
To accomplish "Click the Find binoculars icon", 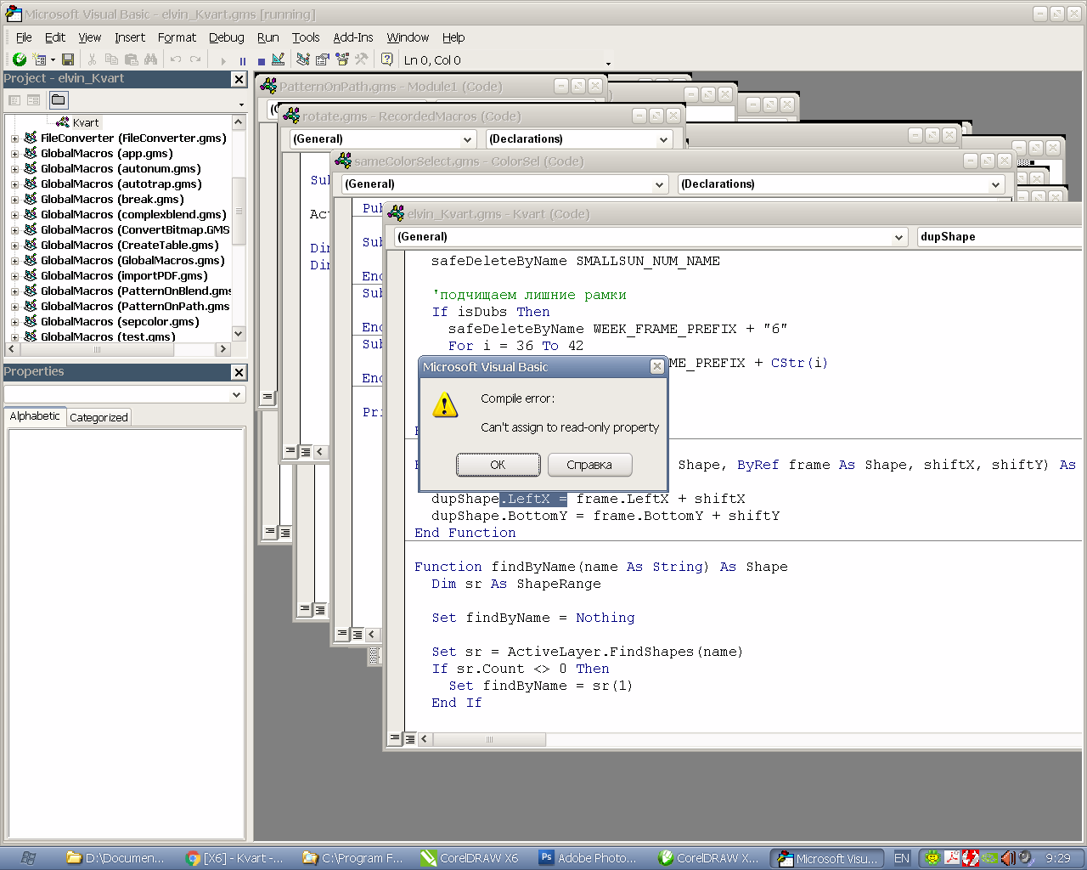I will [150, 59].
